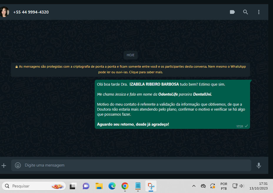This screenshot has height=193, width=273.
Task: Open the chat's three-dot options menu
Action: pos(259,12)
